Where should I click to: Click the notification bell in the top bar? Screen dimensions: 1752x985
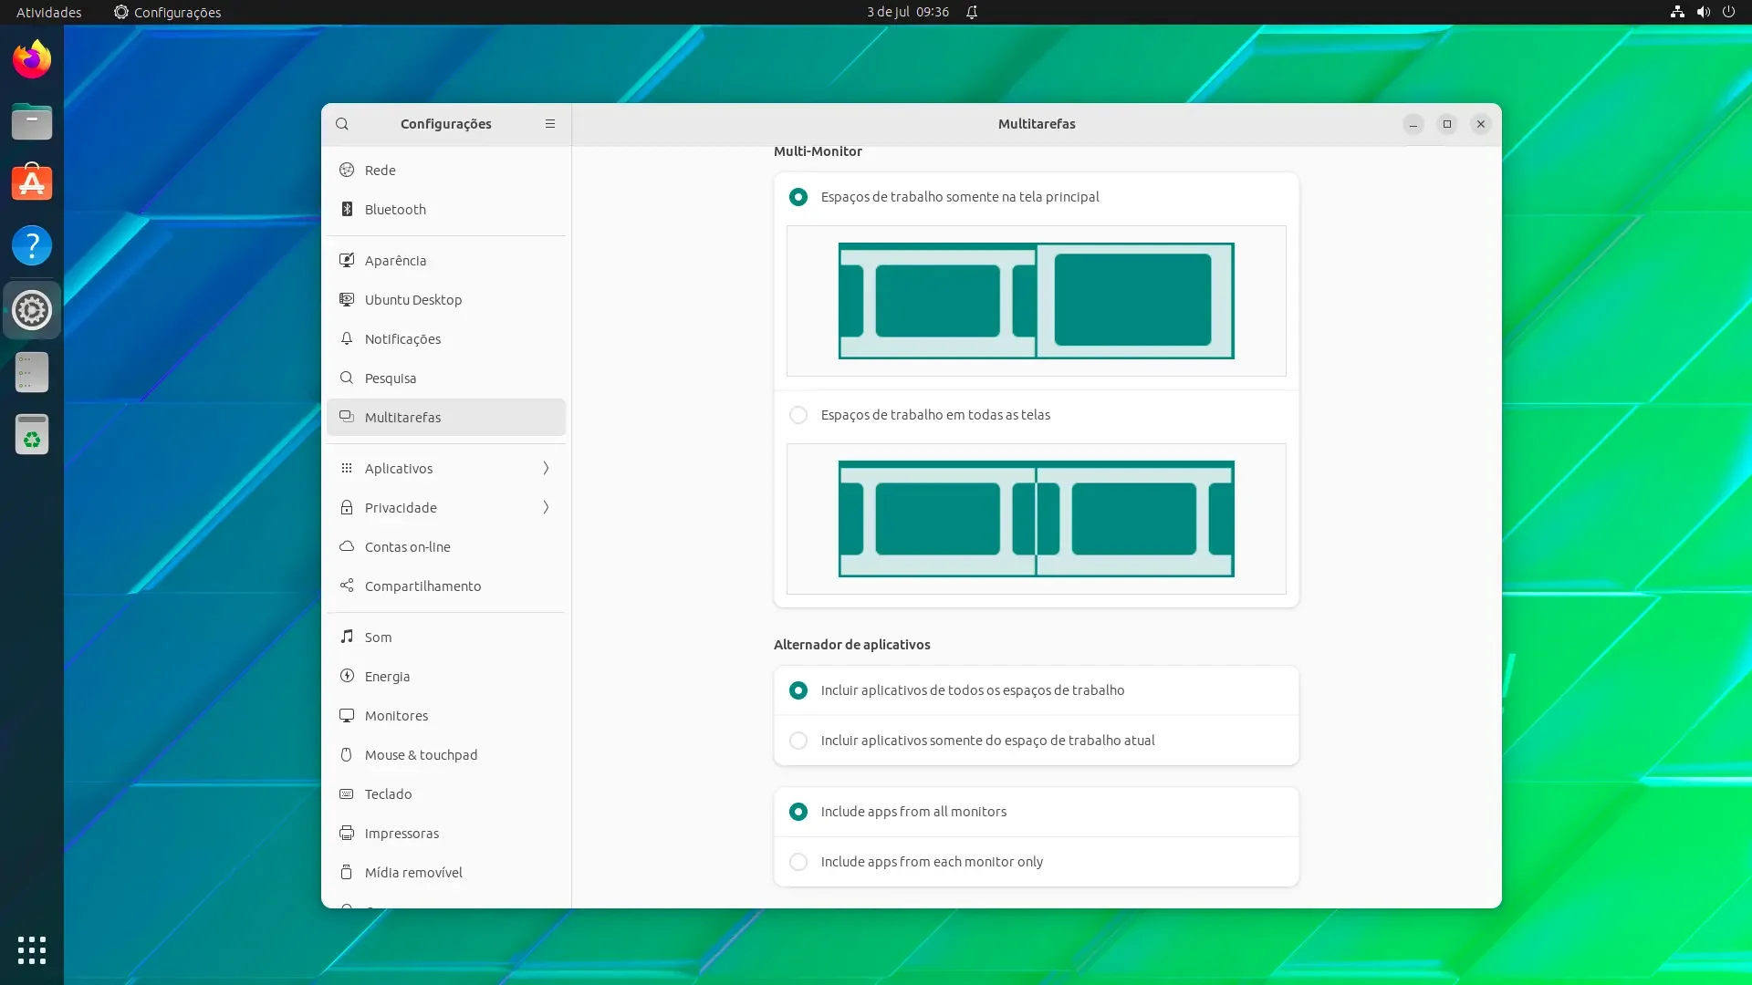click(972, 12)
